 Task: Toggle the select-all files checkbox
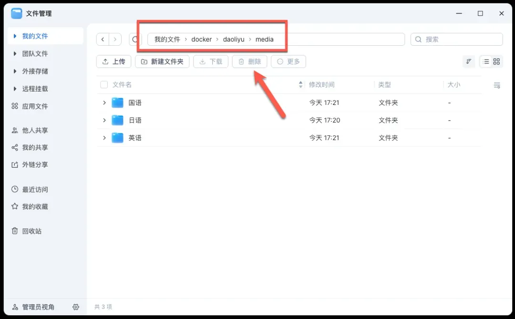[104, 85]
